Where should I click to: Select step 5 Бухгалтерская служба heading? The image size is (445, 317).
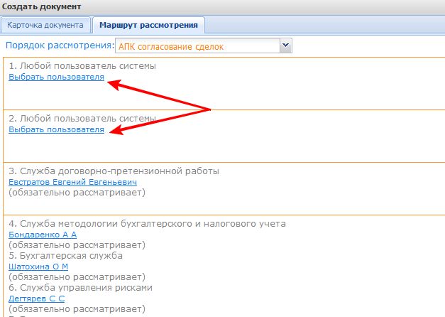[x=66, y=255]
